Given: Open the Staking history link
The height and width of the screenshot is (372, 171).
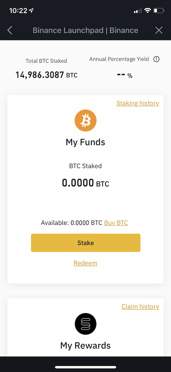Looking at the screenshot, I should tap(138, 103).
